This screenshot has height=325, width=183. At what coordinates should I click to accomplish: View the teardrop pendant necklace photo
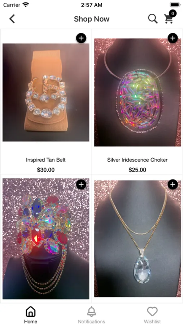point(138,239)
